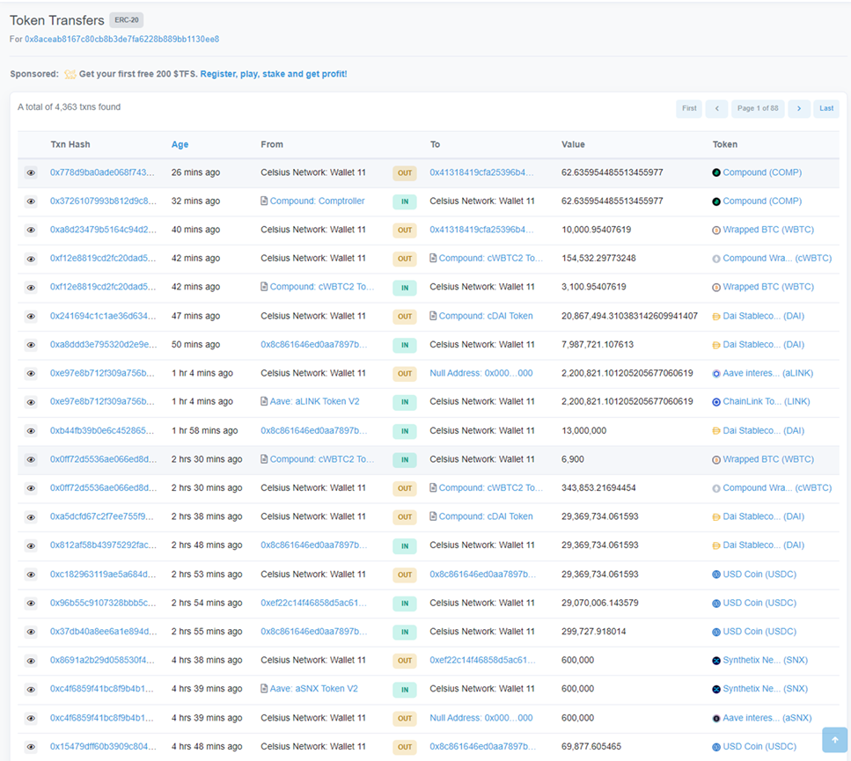Click the IN badge in the 1 hr 58 mins ago row
Image resolution: width=851 pixels, height=761 pixels.
pos(405,431)
